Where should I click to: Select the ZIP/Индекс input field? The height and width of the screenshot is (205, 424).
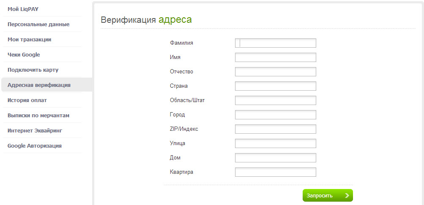tap(276, 129)
